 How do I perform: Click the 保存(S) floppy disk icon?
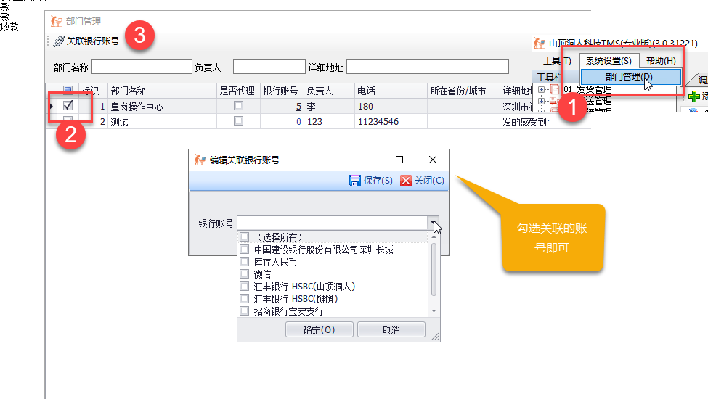pyautogui.click(x=355, y=181)
